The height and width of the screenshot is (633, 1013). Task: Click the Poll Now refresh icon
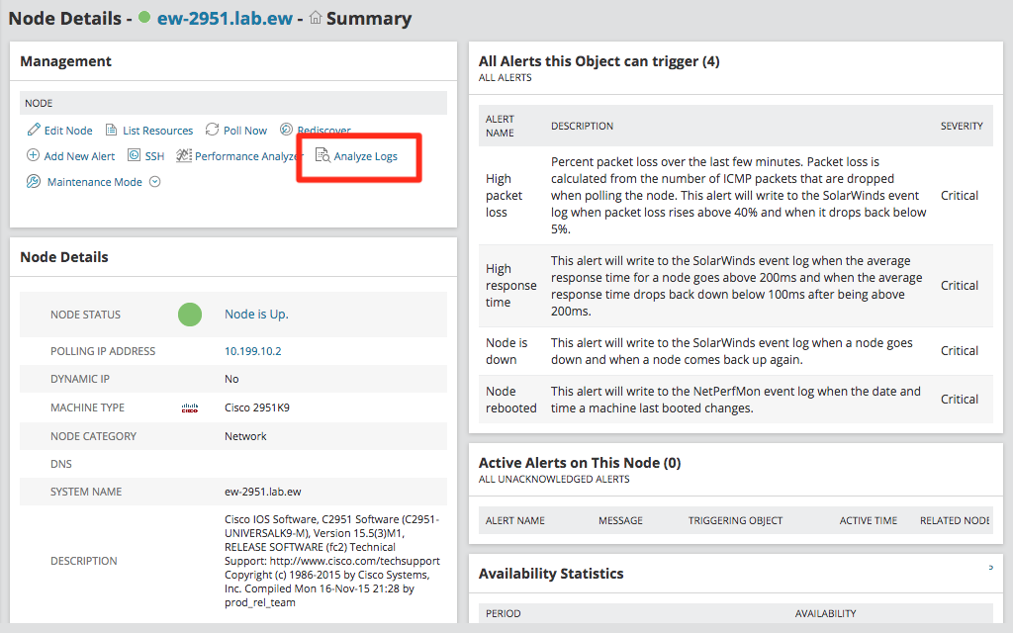(213, 131)
